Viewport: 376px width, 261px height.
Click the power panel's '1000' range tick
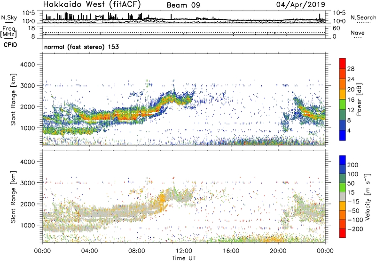pos(28,128)
